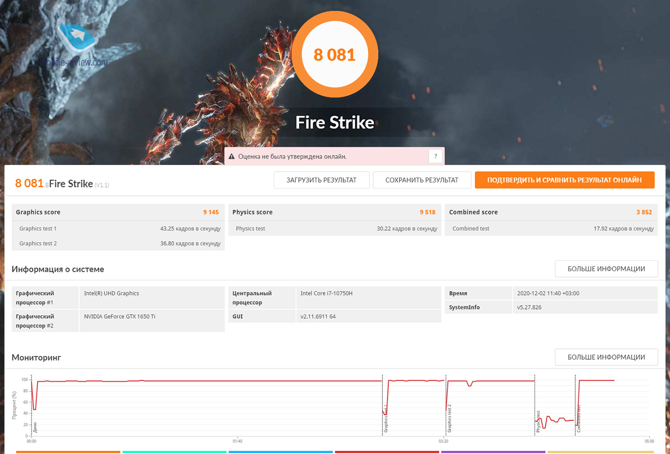This screenshot has width=670, height=454.
Task: Open БОЛЬШЕ ИНФОРМАЦИИ for system info
Action: click(606, 269)
